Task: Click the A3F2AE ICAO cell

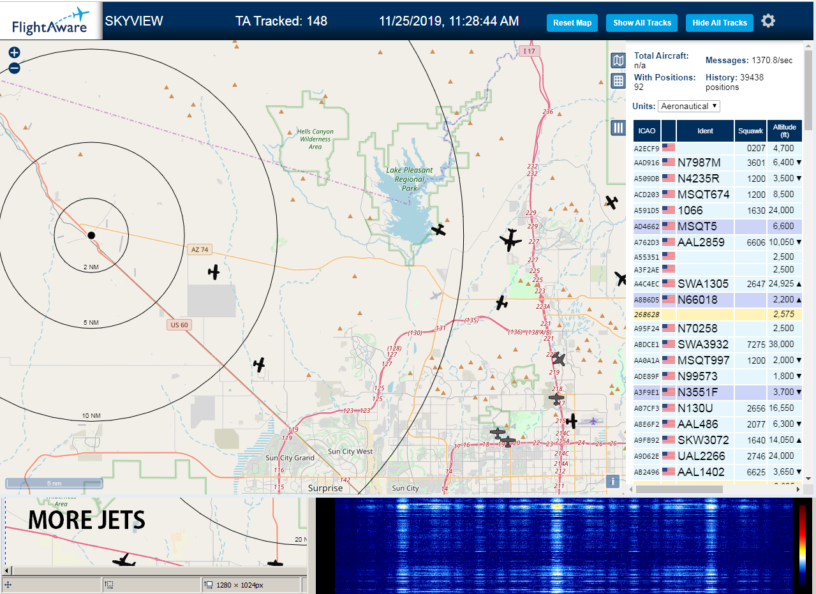Action: point(646,270)
